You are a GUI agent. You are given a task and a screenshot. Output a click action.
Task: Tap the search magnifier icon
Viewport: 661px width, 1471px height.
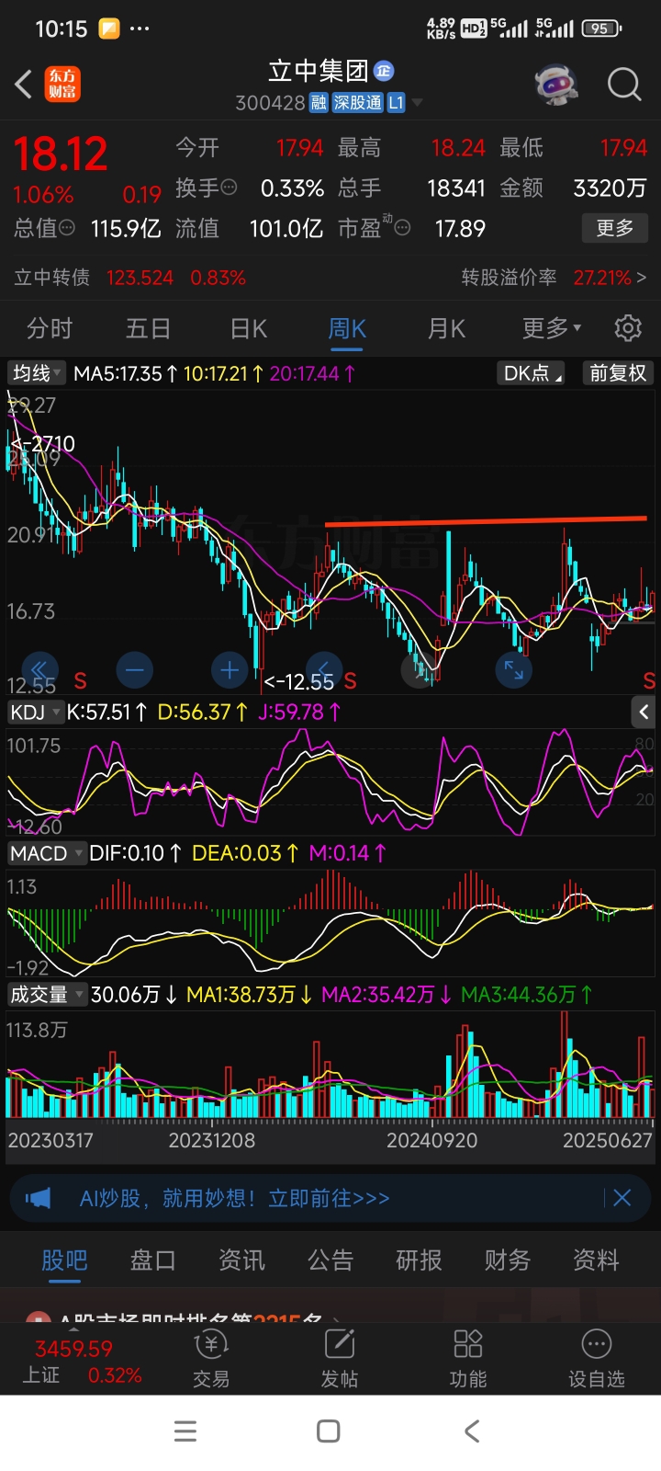point(624,85)
